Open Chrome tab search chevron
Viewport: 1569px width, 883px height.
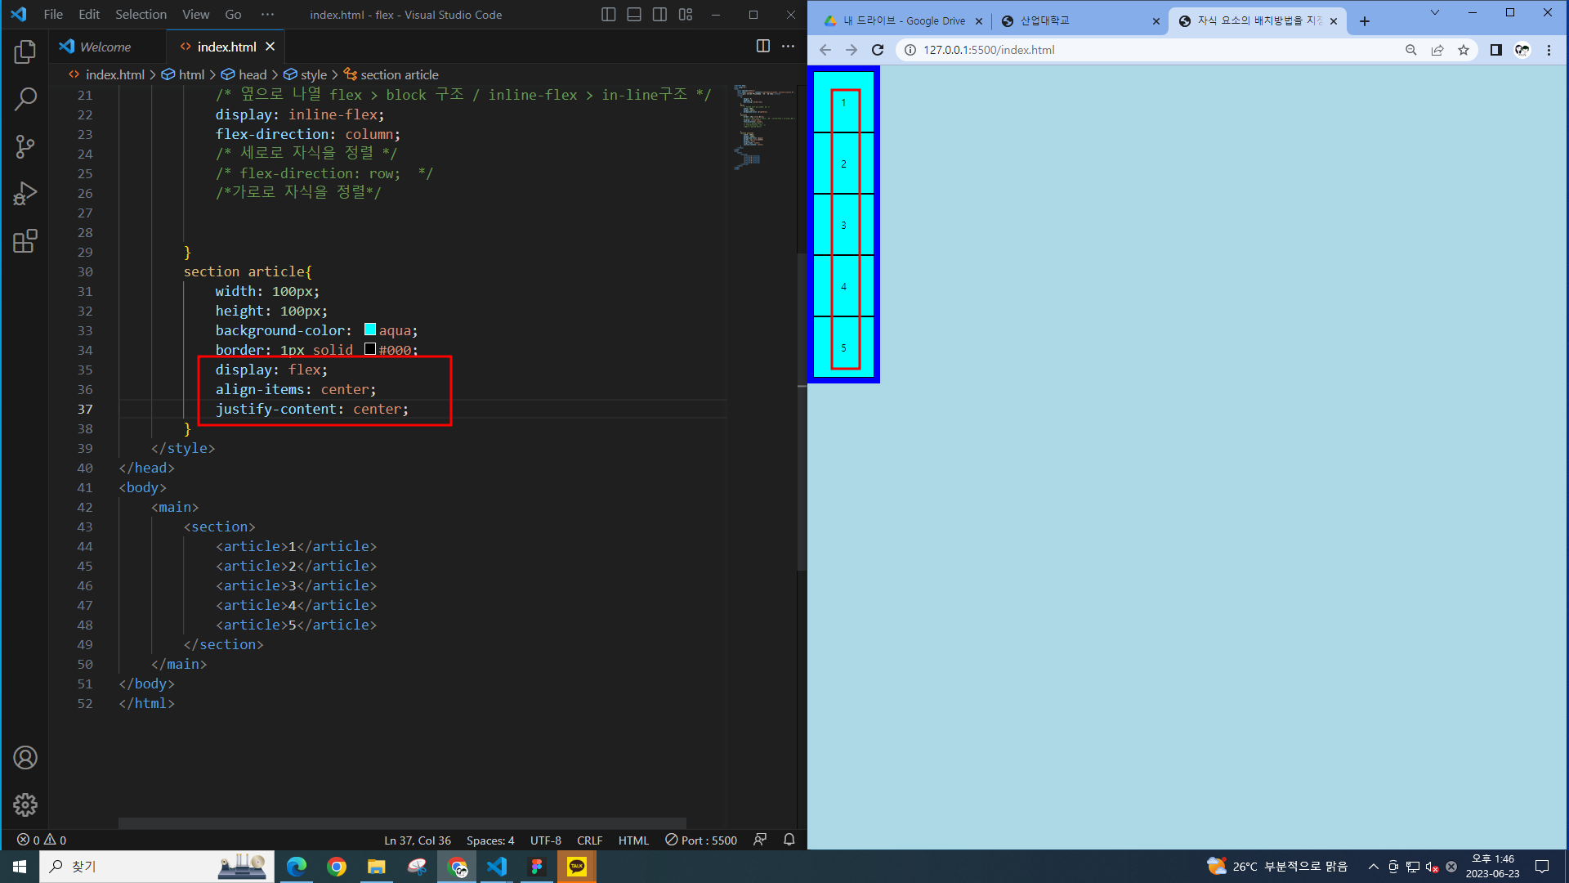(x=1434, y=13)
